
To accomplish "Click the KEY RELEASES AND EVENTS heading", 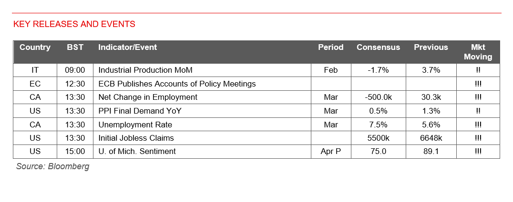I will [x=74, y=24].
